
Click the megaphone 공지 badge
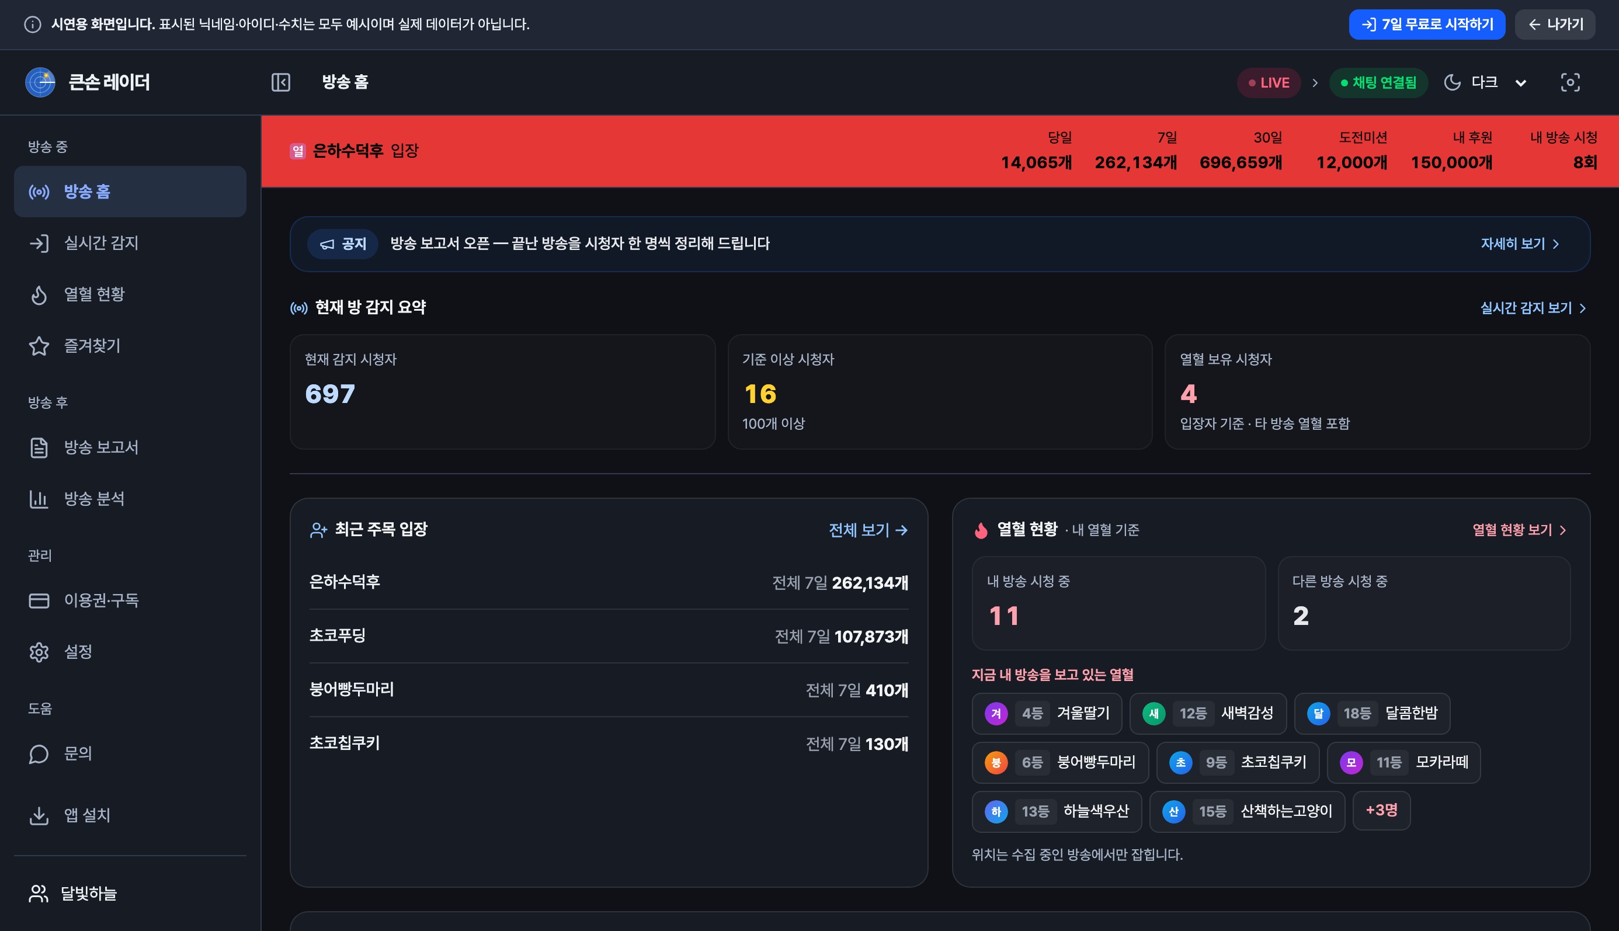(343, 244)
